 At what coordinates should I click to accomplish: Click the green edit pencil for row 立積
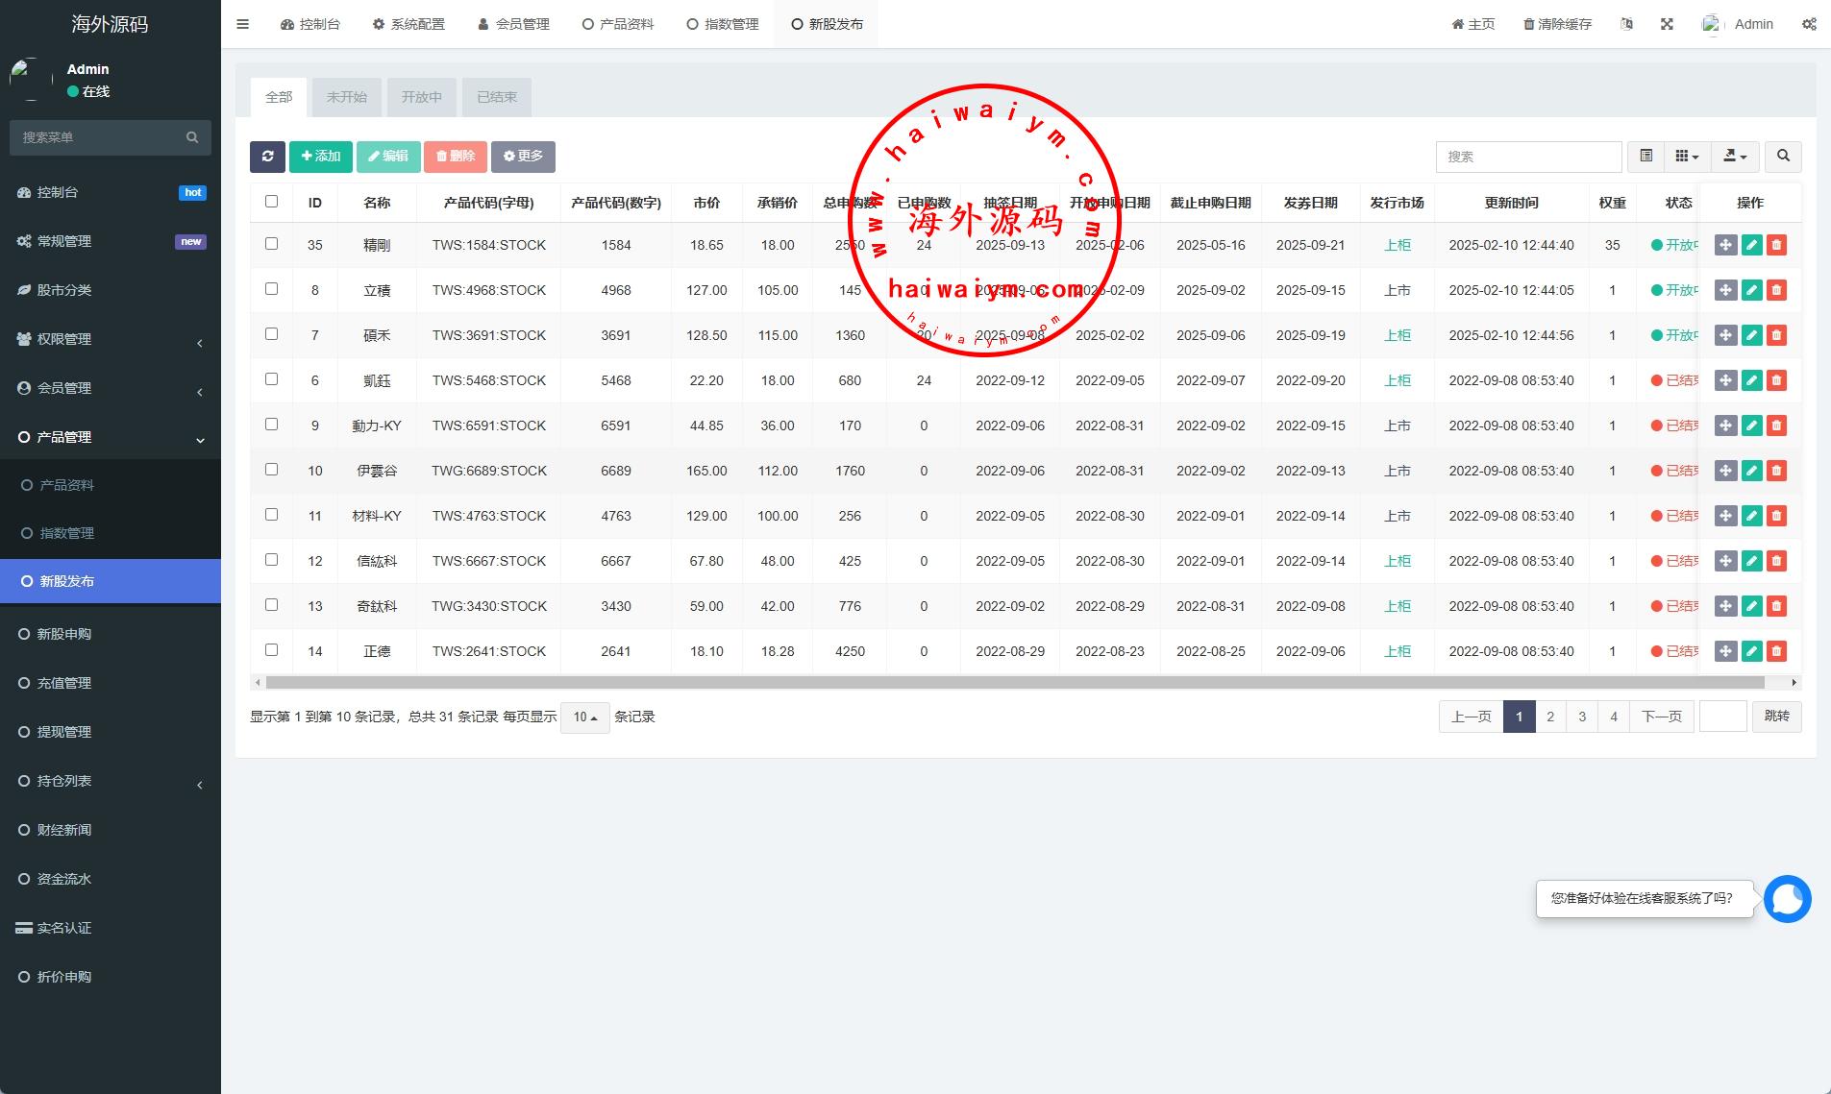pos(1751,290)
